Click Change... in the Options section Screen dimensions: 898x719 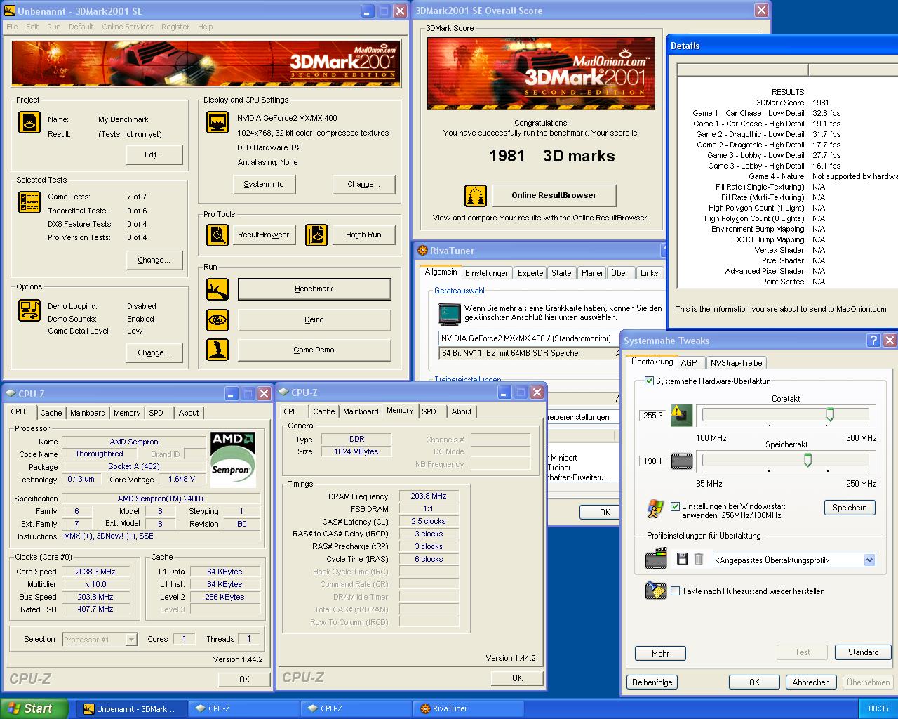coord(154,352)
